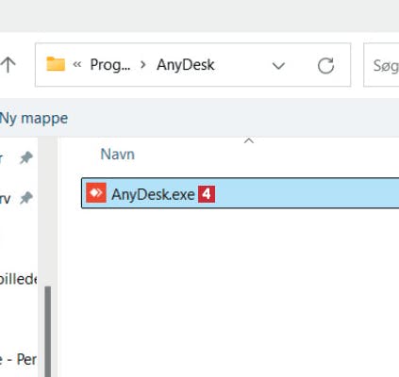Expand the double-chevron hidden path list

(77, 65)
